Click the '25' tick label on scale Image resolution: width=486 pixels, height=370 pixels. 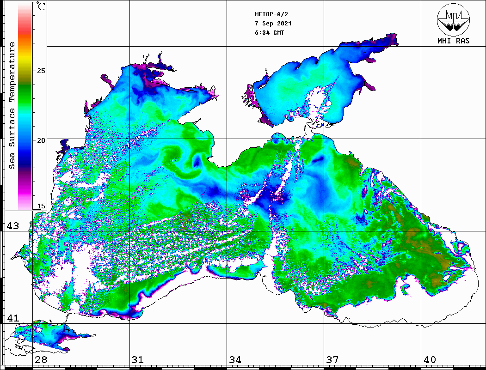click(41, 71)
